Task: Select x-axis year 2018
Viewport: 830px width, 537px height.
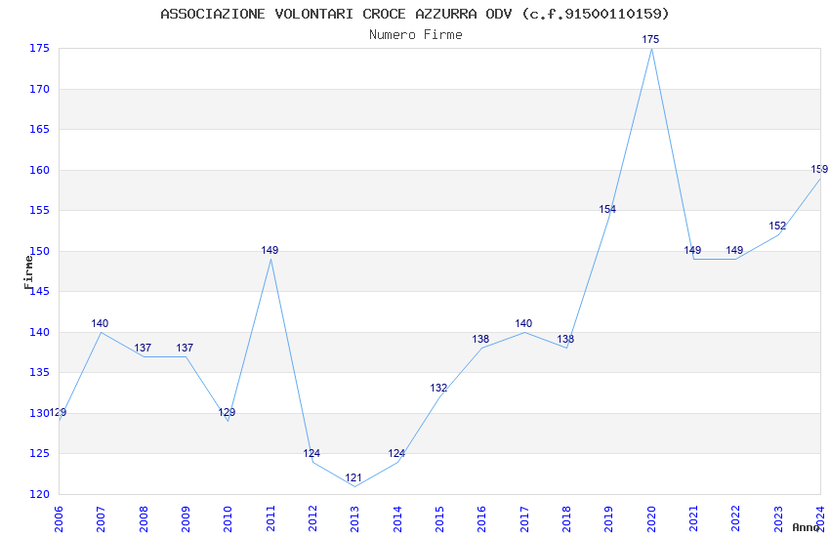Action: (567, 518)
